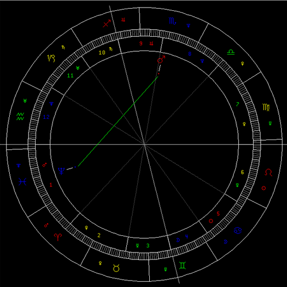Select the blue Scorpio sign glyph
This screenshot has width=287, height=287.
pos(172,21)
